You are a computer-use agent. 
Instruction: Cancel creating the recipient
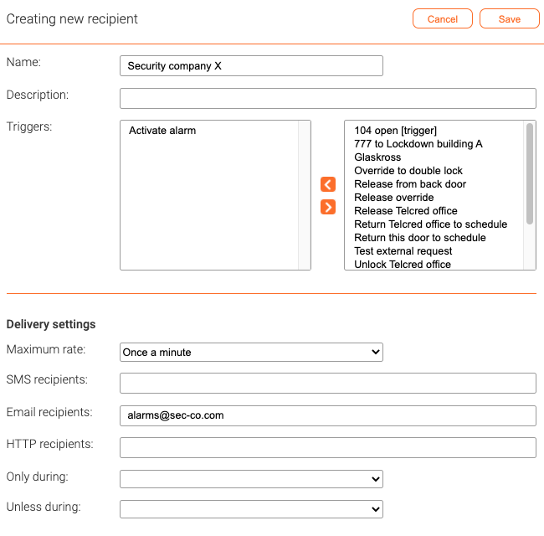click(443, 18)
